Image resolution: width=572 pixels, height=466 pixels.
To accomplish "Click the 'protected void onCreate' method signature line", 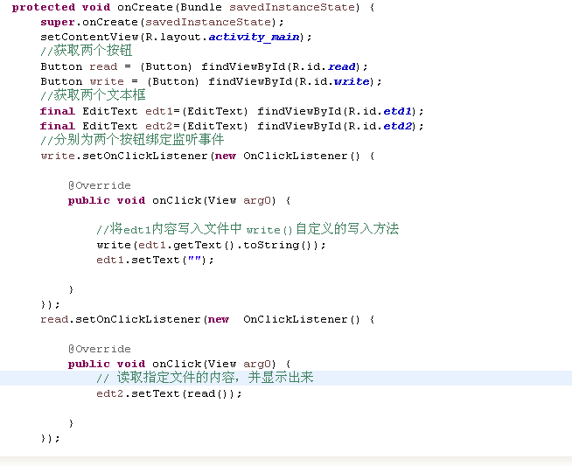I will 193,7.
